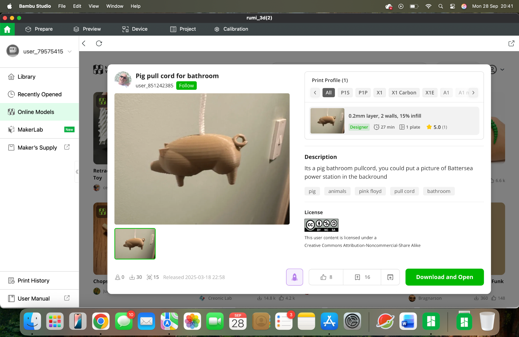Click the Creative Commons license badge
Screen dimensions: 519x337
(321, 225)
